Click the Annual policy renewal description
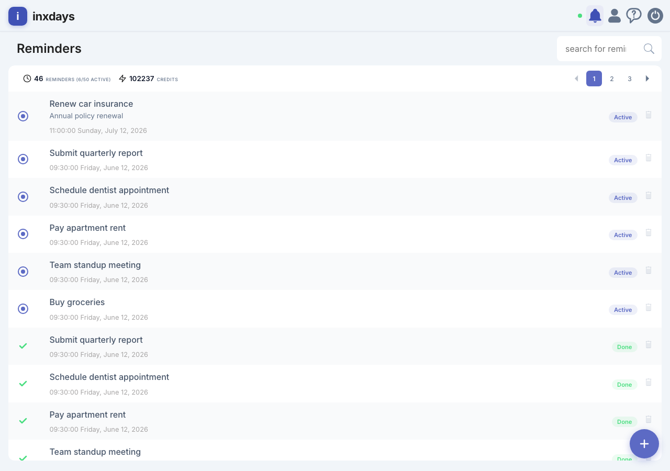670x471 pixels. click(86, 116)
